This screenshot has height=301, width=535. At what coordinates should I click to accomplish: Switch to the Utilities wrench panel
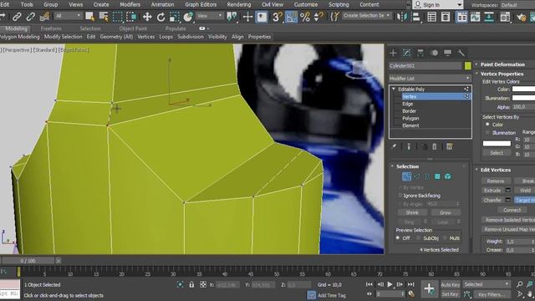(461, 53)
